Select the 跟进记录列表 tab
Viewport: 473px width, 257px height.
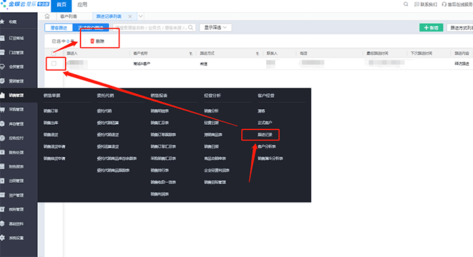click(109, 16)
